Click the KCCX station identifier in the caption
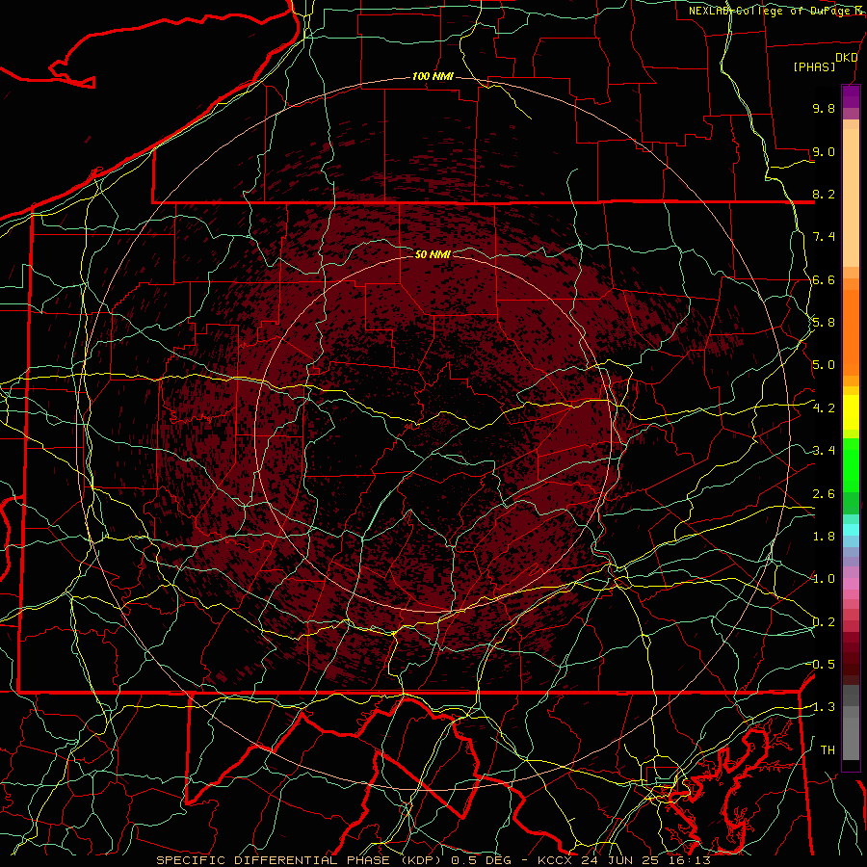 tap(555, 860)
